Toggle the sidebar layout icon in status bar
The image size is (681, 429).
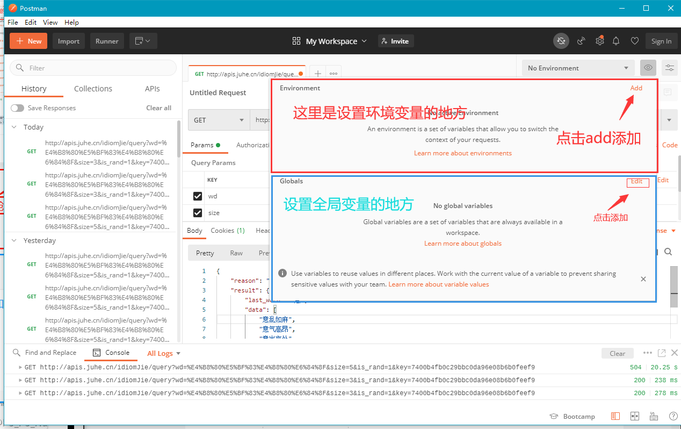[615, 416]
